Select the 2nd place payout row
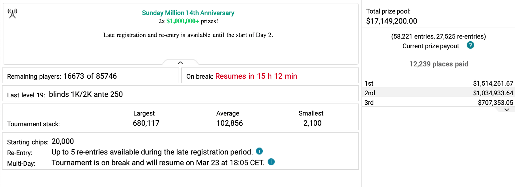This screenshot has width=515, height=187. pos(439,93)
